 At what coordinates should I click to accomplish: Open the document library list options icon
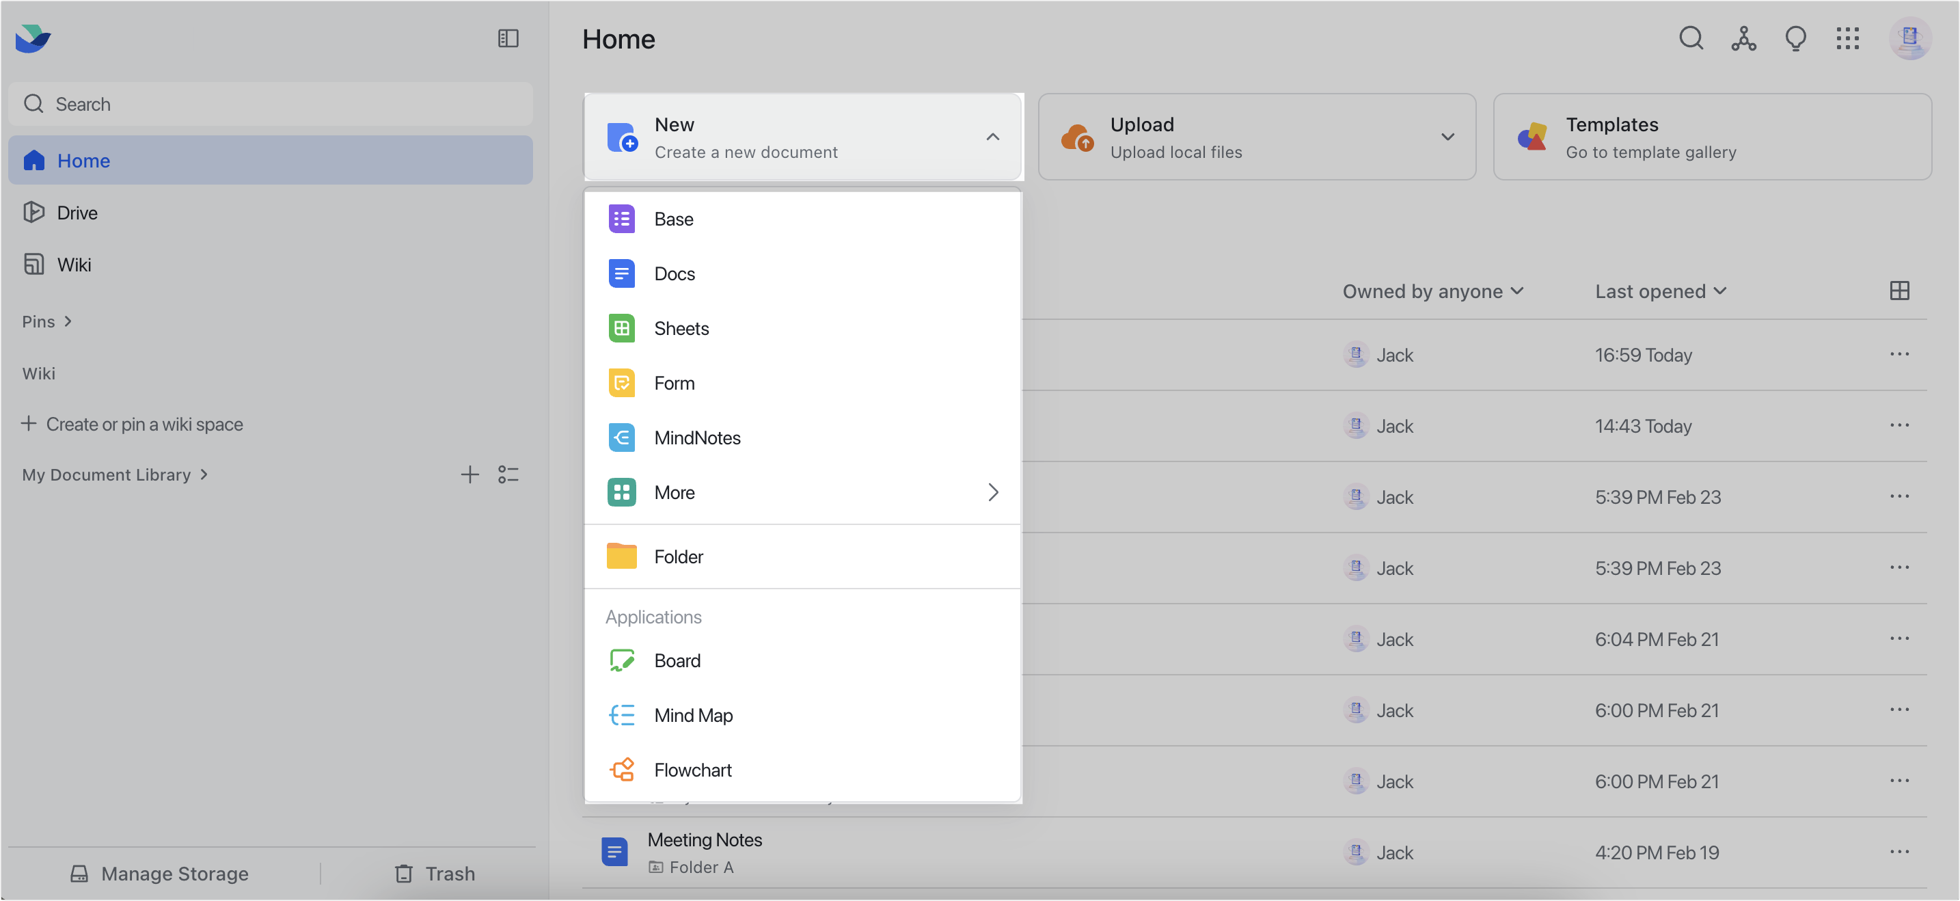[508, 475]
